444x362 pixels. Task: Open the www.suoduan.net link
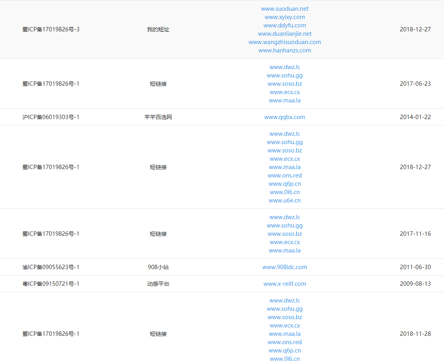[285, 8]
